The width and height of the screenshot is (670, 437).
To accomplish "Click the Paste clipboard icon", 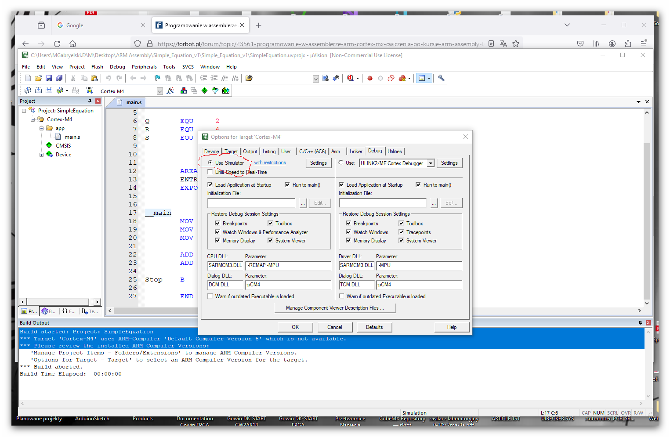I will 94,78.
